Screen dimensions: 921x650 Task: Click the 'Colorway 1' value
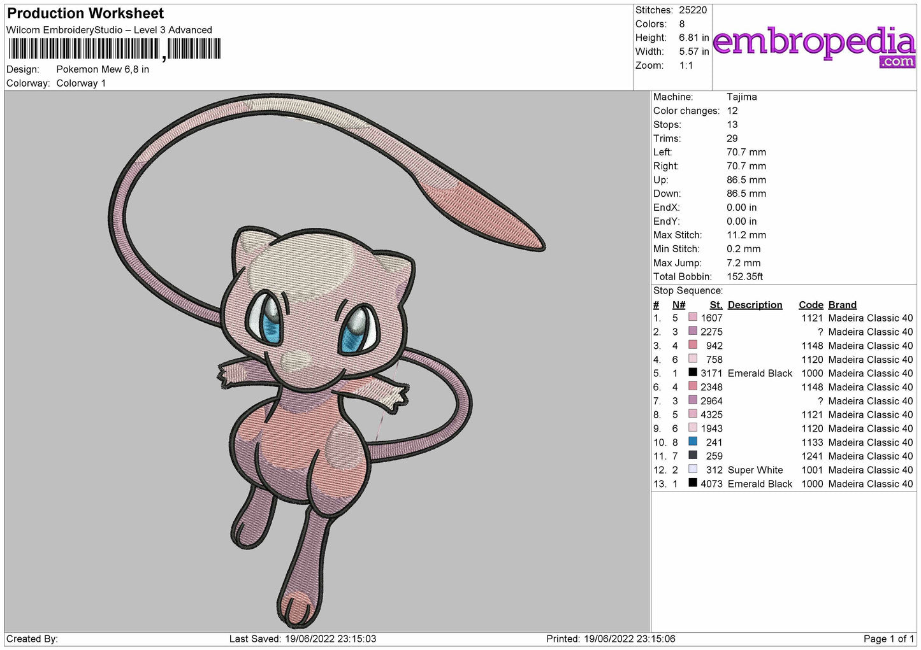(x=81, y=83)
